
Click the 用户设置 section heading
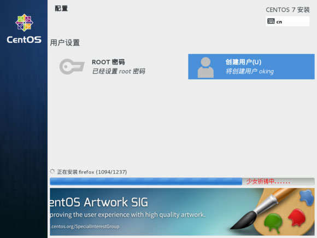(65, 43)
